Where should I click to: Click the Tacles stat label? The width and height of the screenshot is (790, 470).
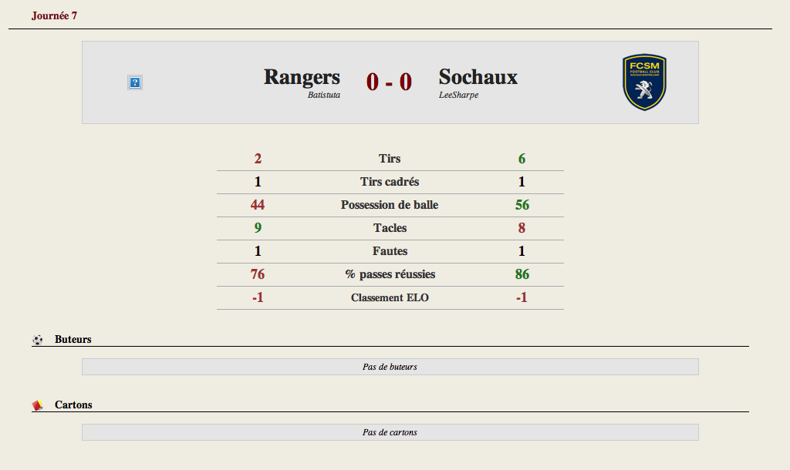coord(390,228)
